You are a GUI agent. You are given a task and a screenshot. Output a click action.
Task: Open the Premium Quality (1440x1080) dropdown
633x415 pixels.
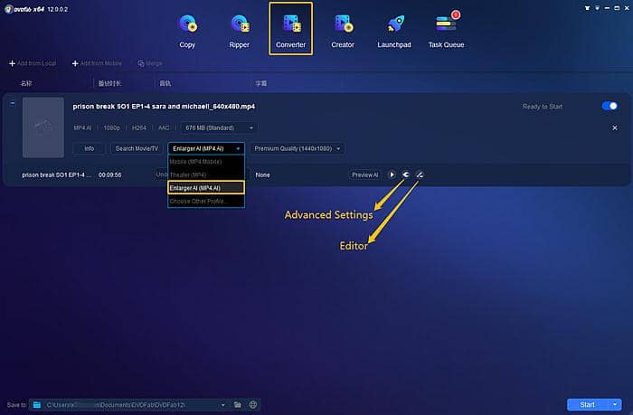(x=298, y=148)
